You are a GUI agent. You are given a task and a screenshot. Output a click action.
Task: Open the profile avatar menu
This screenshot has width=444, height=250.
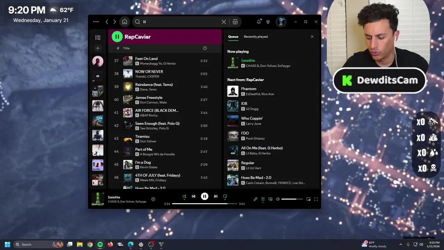point(281,22)
